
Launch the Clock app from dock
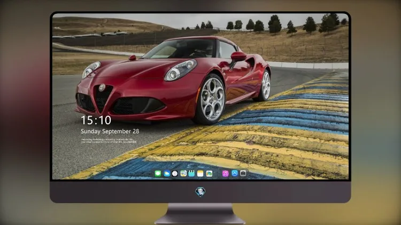tap(175, 174)
